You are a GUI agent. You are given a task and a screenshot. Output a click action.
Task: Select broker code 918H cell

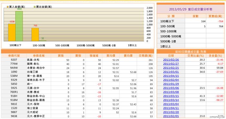pyautogui.click(x=14, y=96)
